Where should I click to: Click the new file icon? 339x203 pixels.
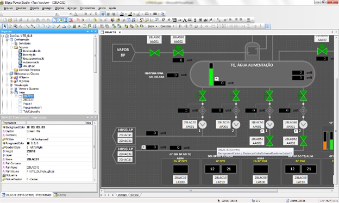(5, 20)
